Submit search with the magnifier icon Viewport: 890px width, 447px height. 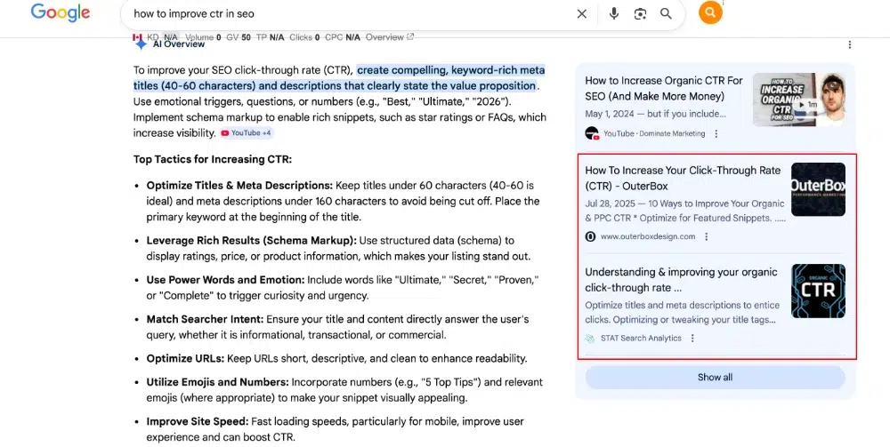click(x=667, y=13)
